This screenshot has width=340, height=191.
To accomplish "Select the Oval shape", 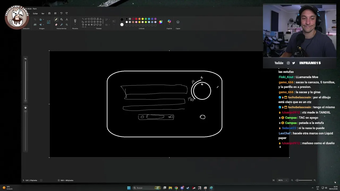I will tap(89, 19).
